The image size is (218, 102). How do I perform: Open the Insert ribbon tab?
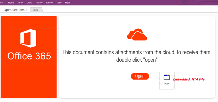(x=21, y=3)
